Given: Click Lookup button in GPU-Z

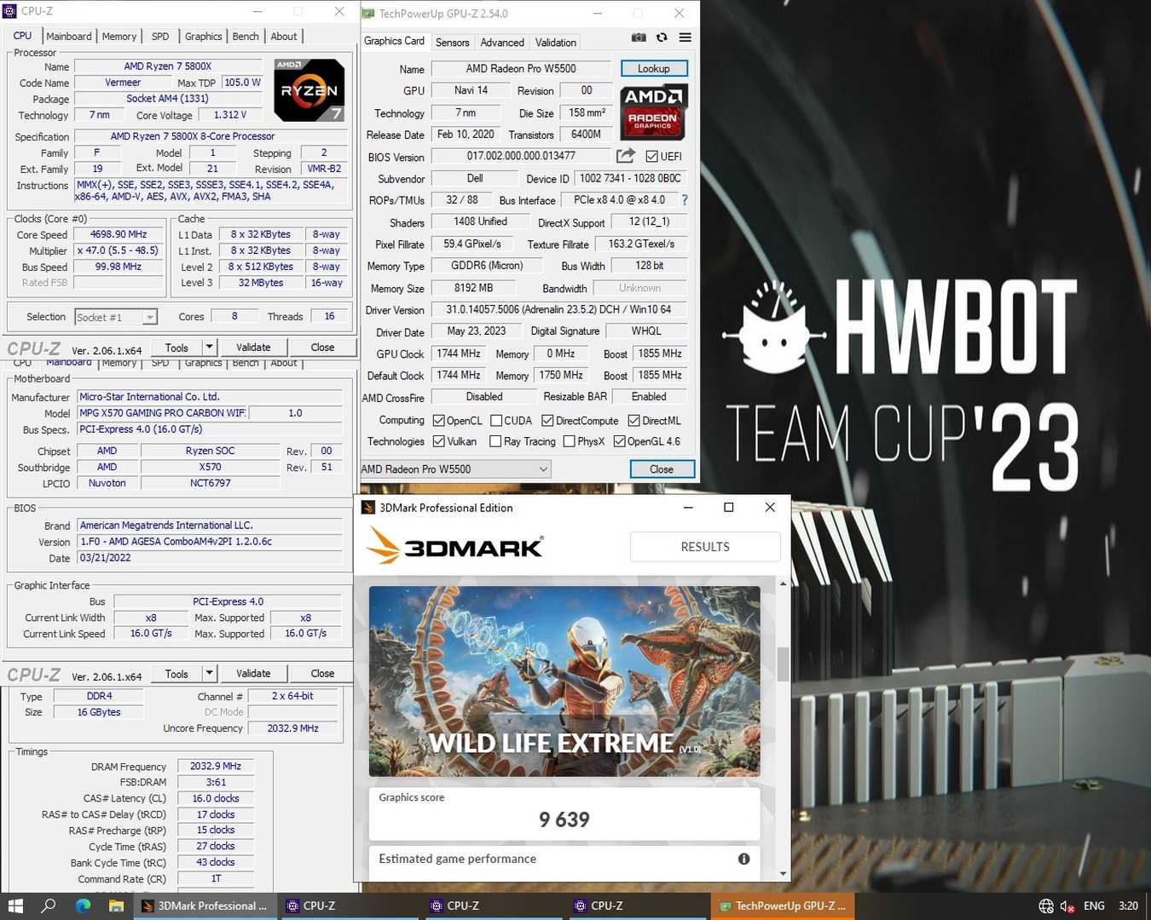Looking at the screenshot, I should pos(654,68).
